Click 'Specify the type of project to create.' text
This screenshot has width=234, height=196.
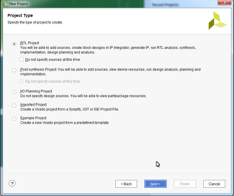(35, 22)
